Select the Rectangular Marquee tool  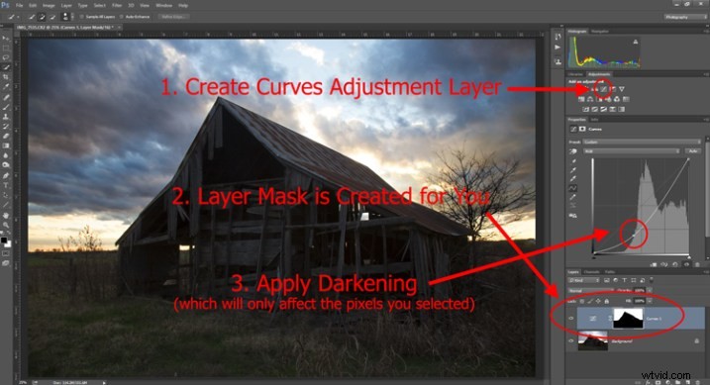(x=5, y=48)
